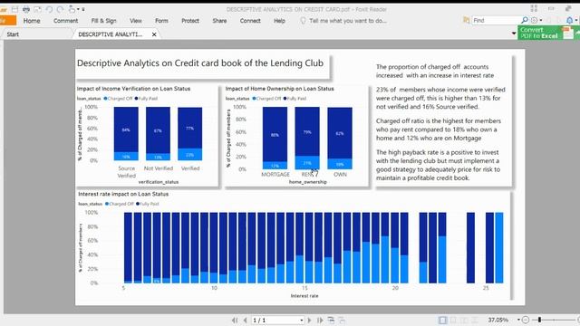Expand the search settings dropdown arrow

[x=541, y=20]
